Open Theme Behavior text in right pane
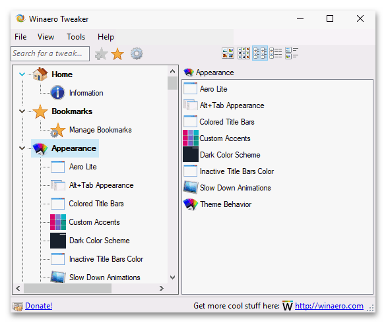The width and height of the screenshot is (386, 323). click(x=226, y=204)
